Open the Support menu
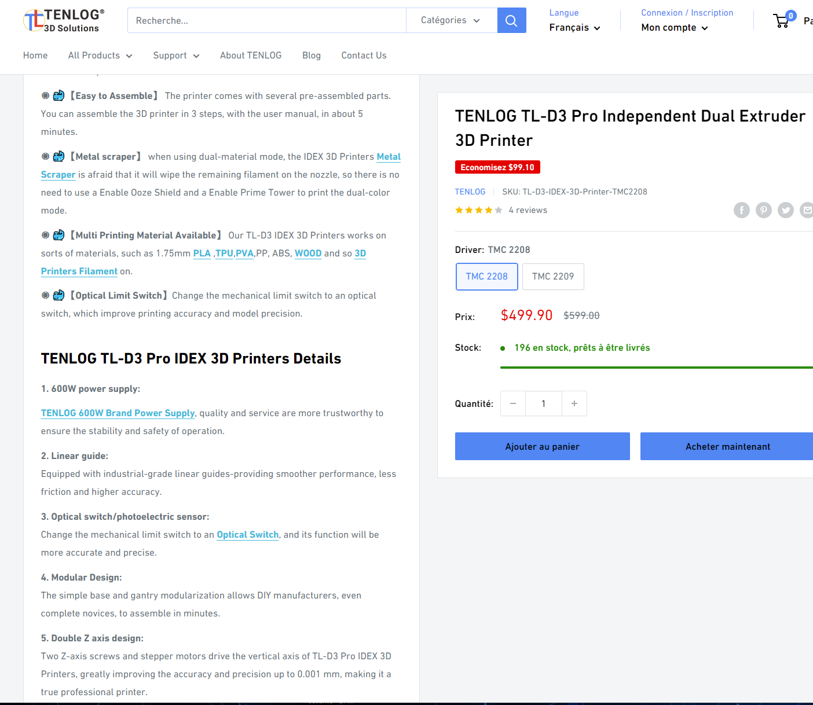Screen dimensions: 813x705 [x=176, y=56]
